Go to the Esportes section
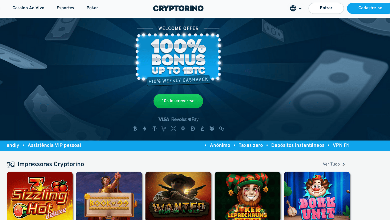 click(x=65, y=8)
